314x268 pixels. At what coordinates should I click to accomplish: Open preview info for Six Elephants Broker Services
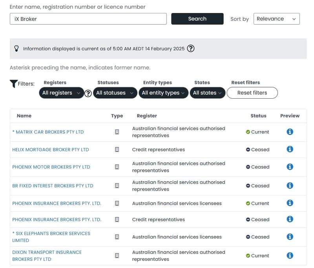[x=290, y=237]
